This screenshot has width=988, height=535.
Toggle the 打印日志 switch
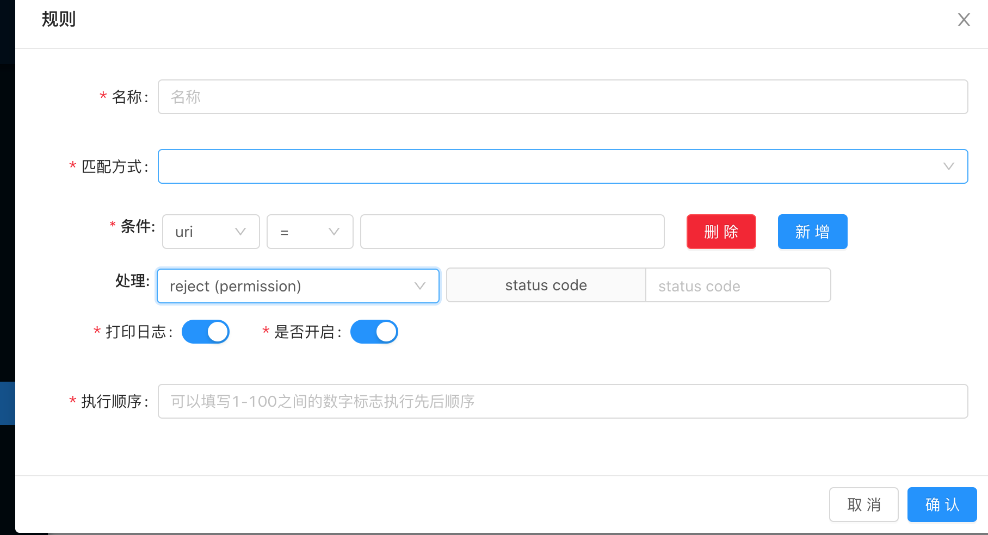(x=206, y=332)
